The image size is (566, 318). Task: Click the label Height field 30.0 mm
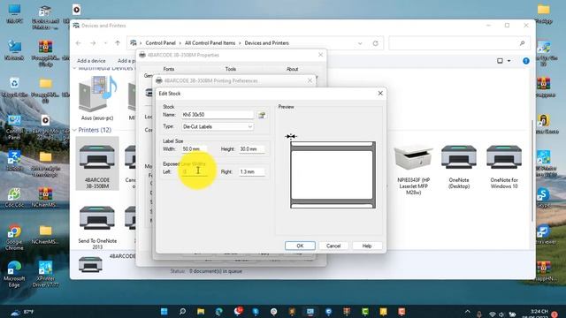click(x=252, y=149)
